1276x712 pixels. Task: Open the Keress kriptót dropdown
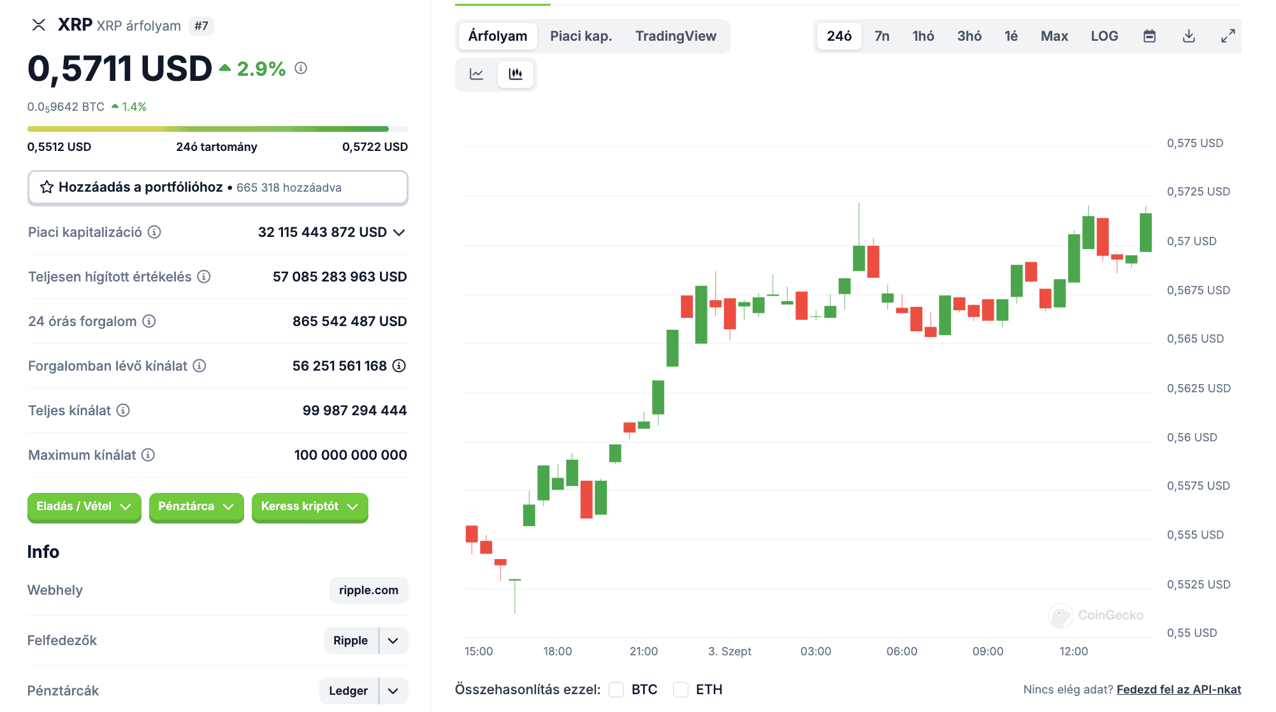click(x=310, y=507)
